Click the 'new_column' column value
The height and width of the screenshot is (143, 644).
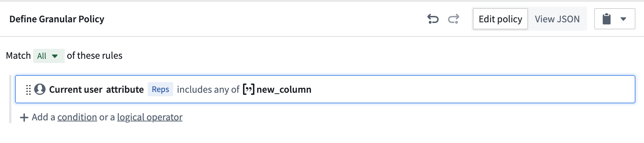(284, 90)
